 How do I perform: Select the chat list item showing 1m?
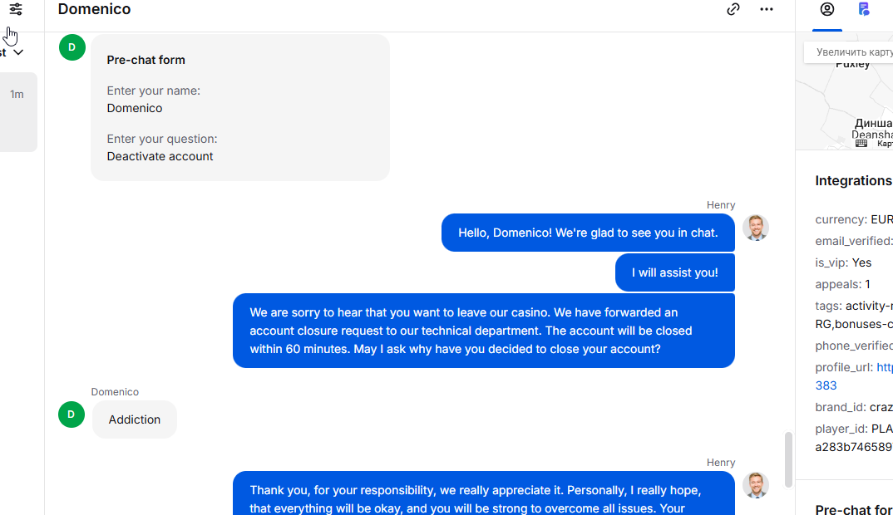(x=18, y=111)
